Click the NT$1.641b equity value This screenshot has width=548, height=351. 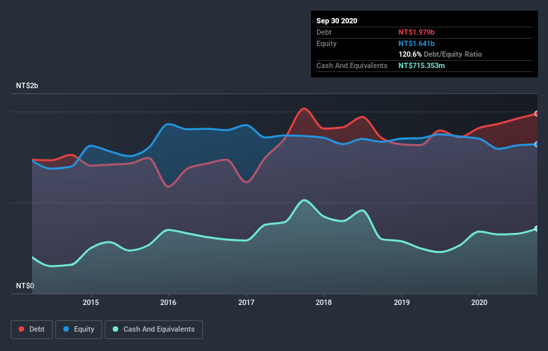[x=417, y=43]
